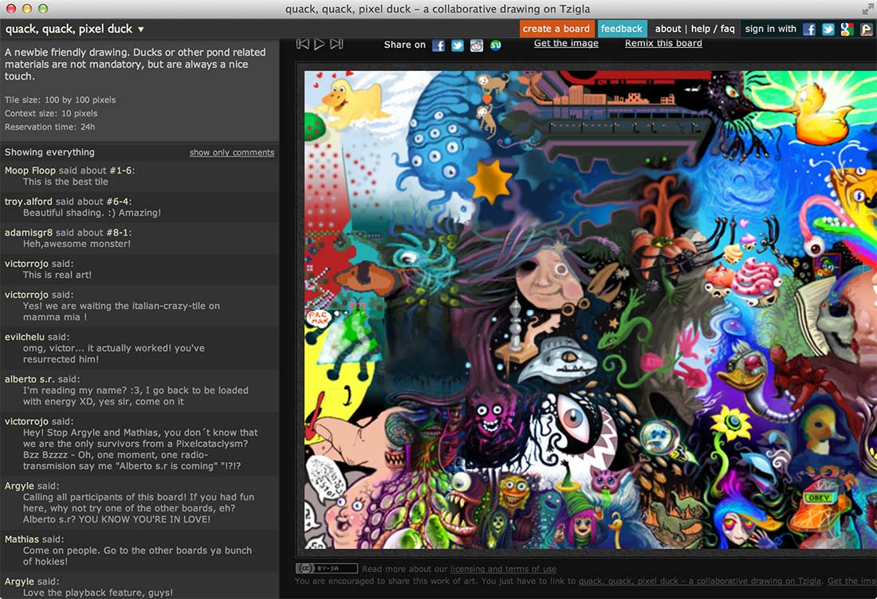Image resolution: width=877 pixels, height=599 pixels.
Task: Open licensing and terms of use link
Action: 503,569
